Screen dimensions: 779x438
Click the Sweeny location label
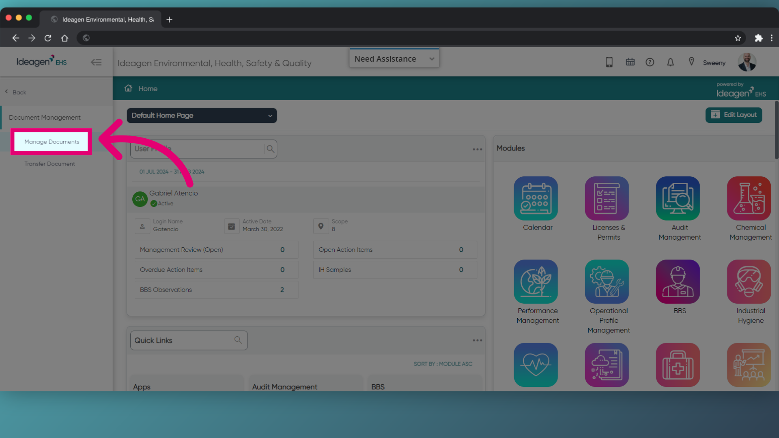[714, 62]
